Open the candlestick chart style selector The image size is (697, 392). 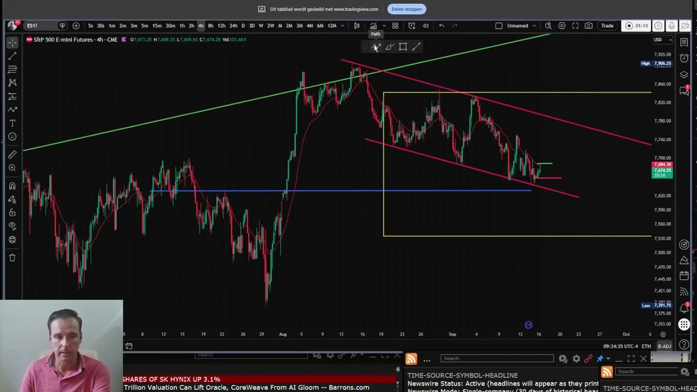(357, 26)
